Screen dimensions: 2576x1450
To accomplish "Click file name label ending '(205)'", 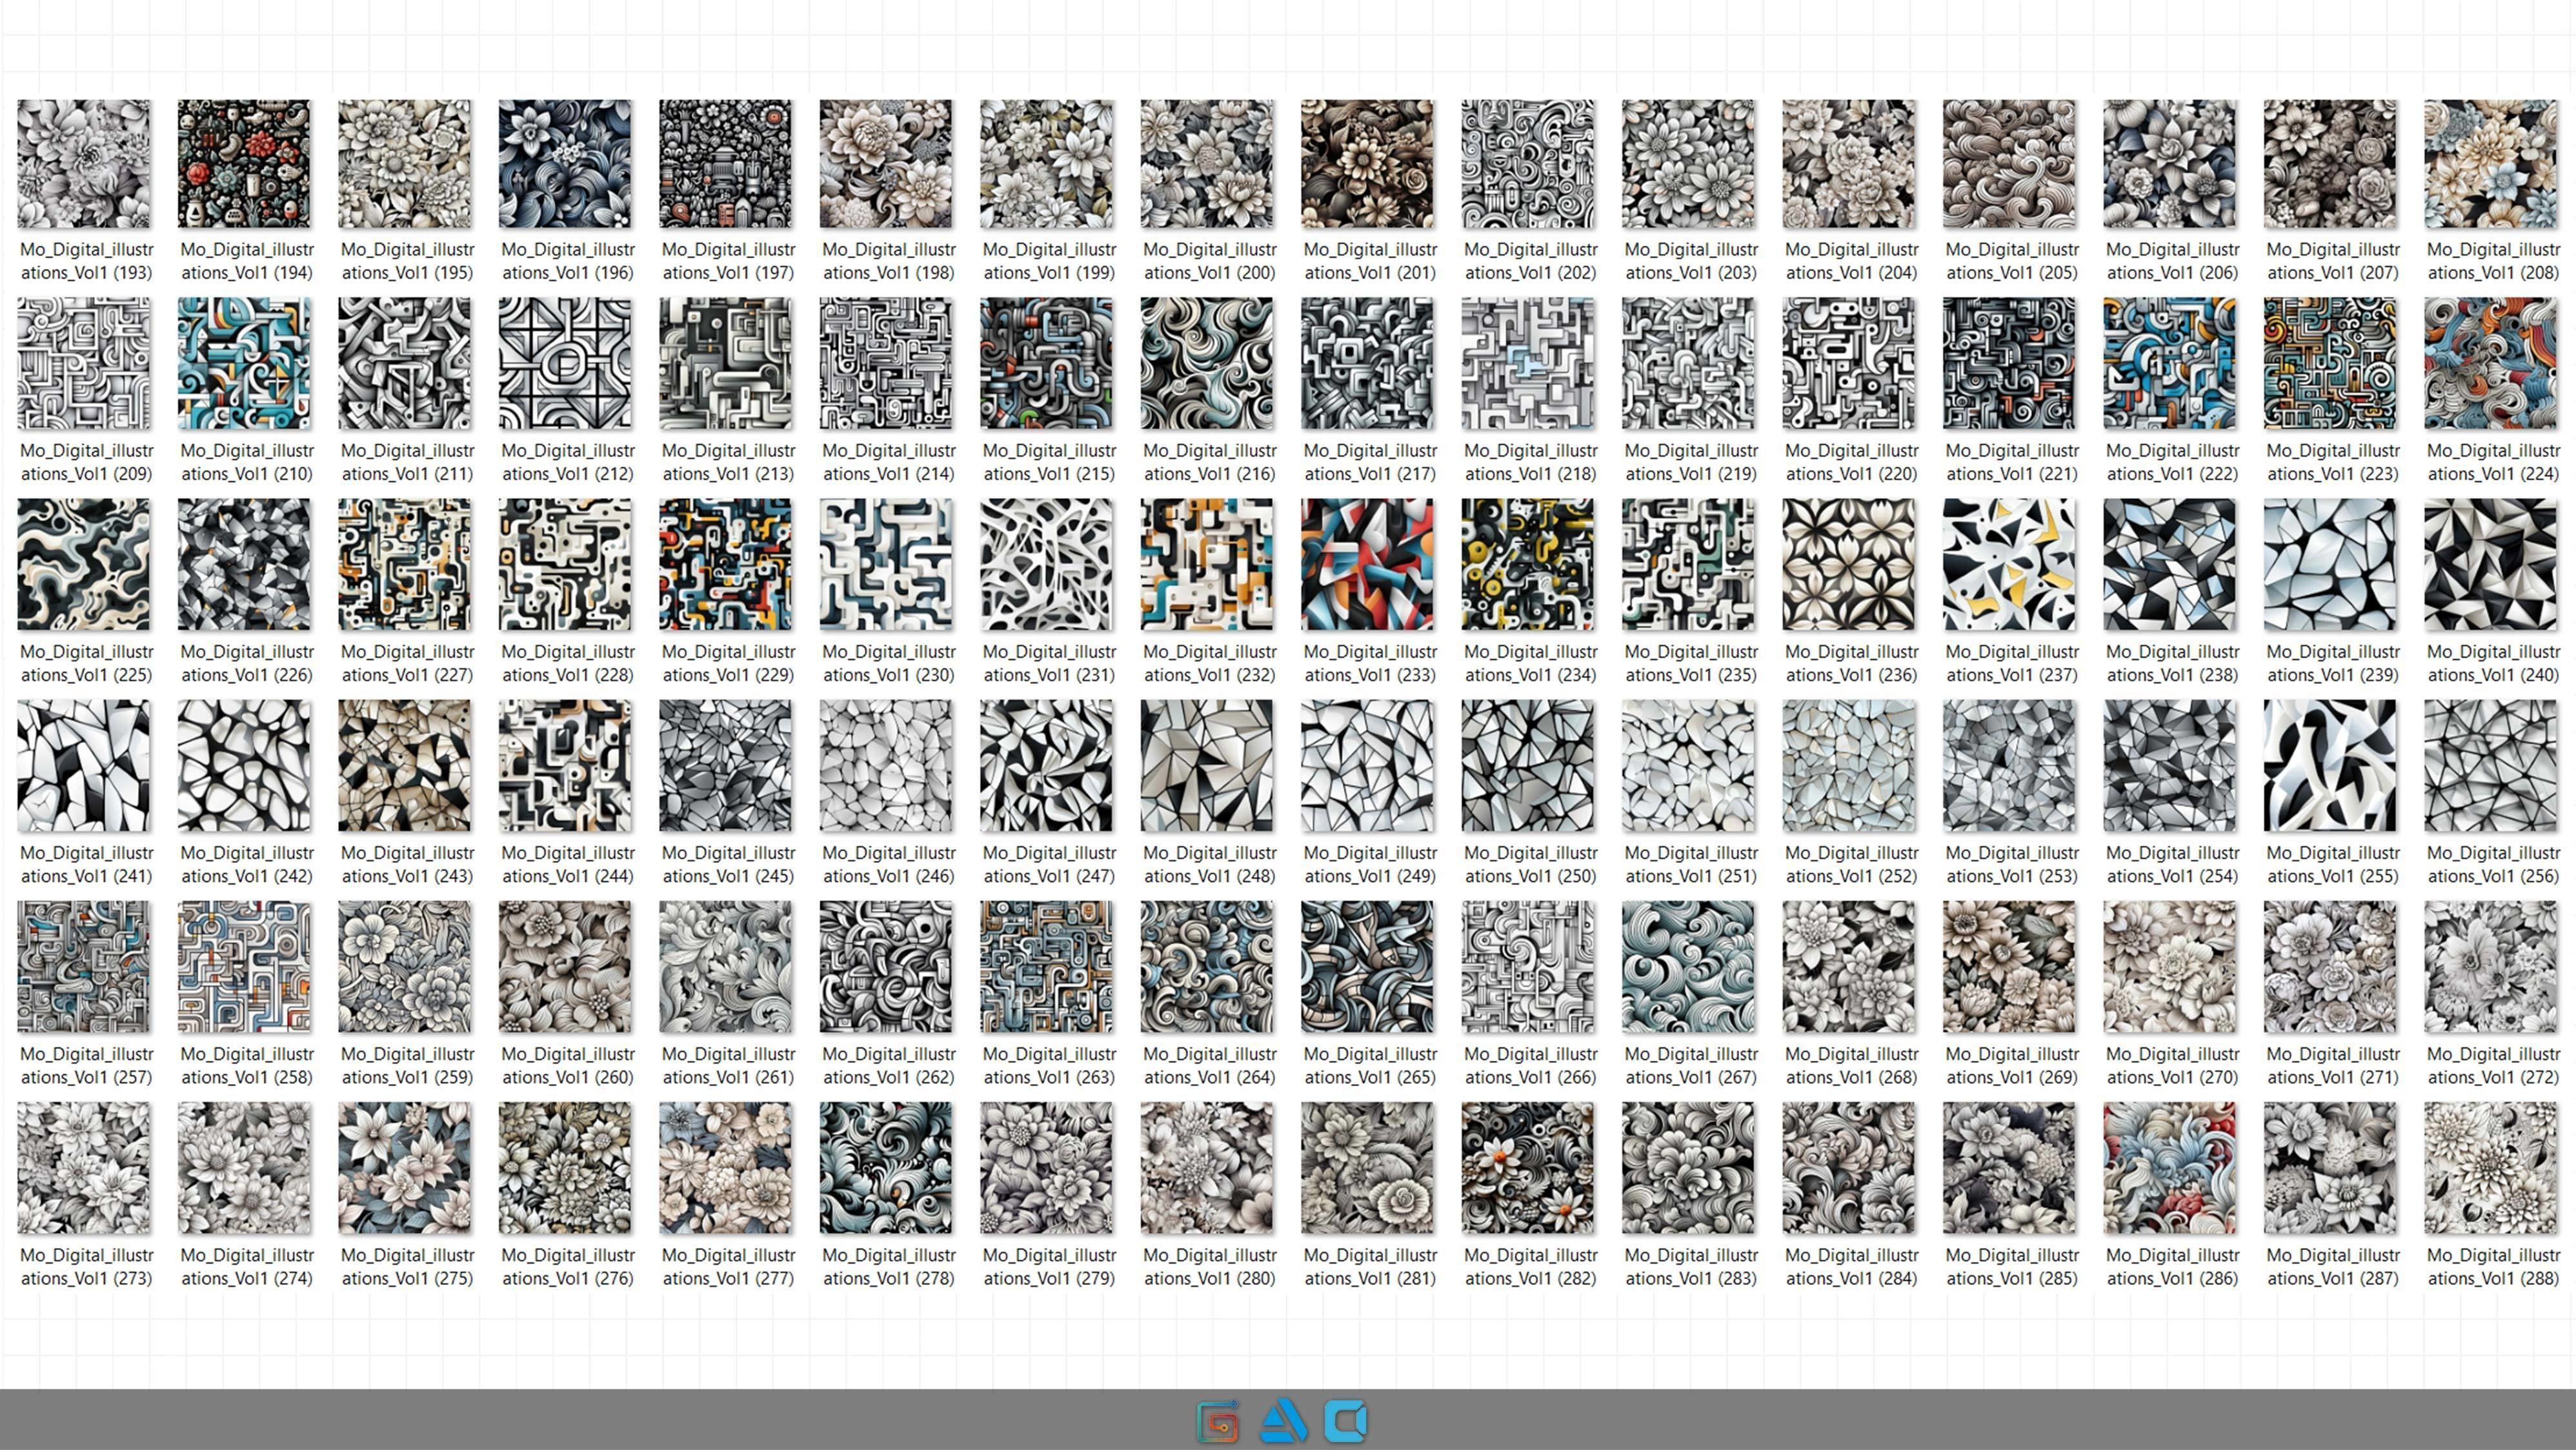I will click(2012, 261).
